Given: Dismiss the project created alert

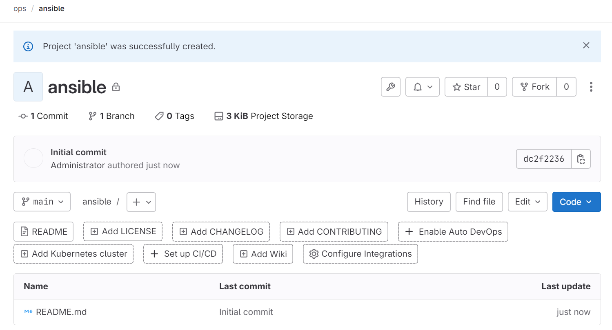Looking at the screenshot, I should pos(586,46).
